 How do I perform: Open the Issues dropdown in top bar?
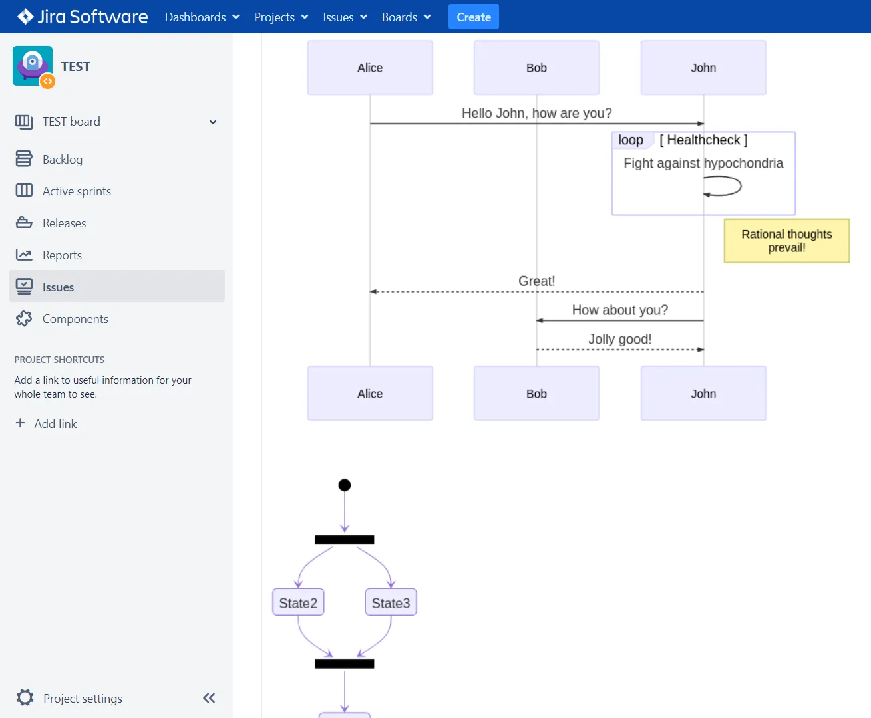(345, 17)
